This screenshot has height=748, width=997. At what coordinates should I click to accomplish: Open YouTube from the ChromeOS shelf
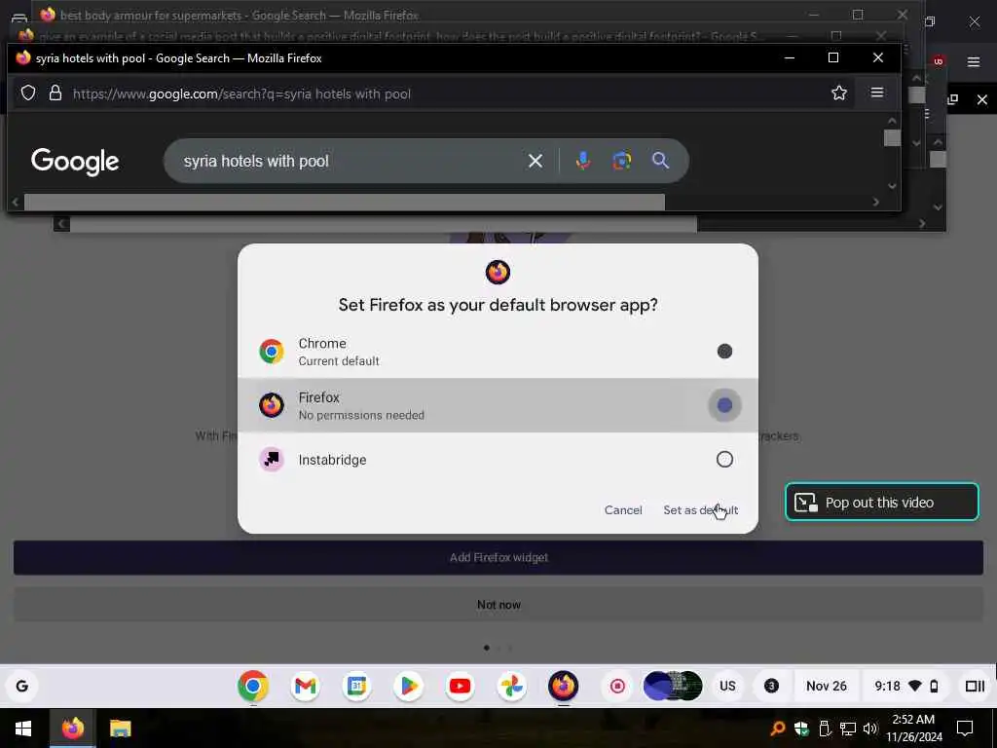coord(460,687)
